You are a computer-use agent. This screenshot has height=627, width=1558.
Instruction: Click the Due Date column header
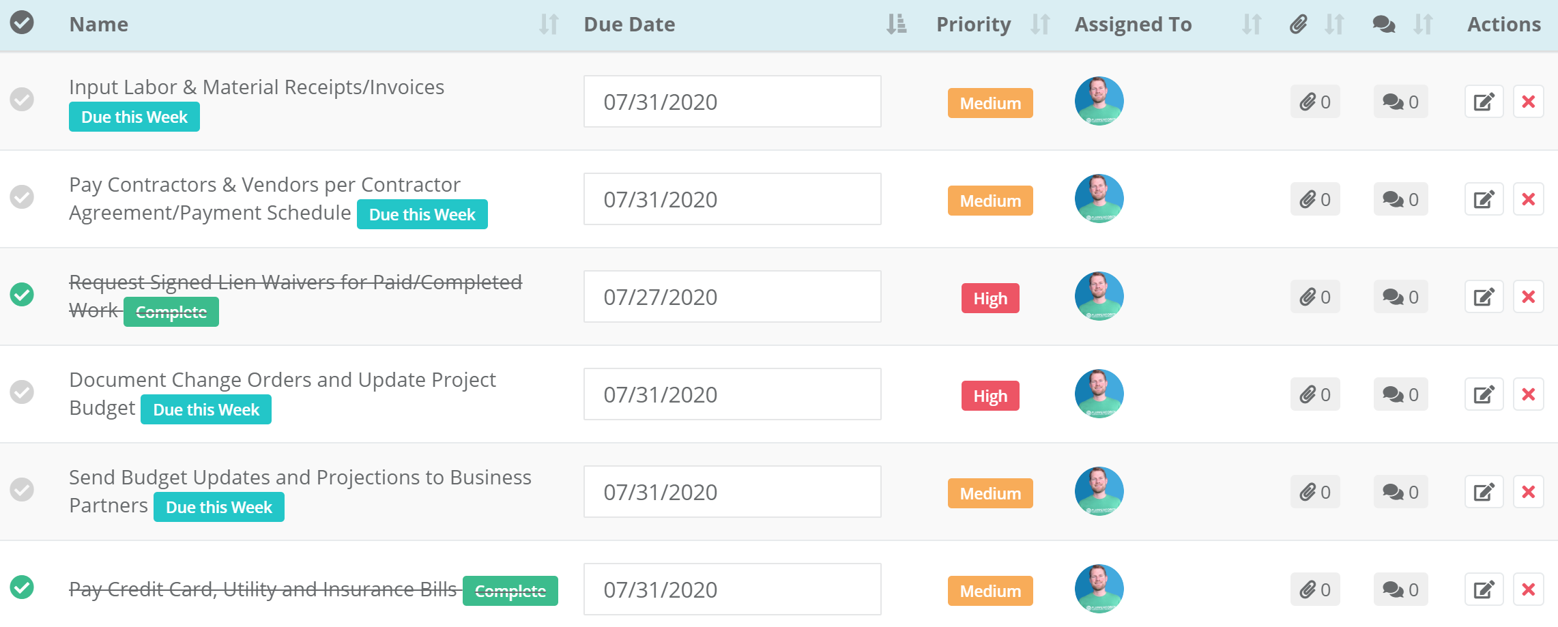[629, 24]
